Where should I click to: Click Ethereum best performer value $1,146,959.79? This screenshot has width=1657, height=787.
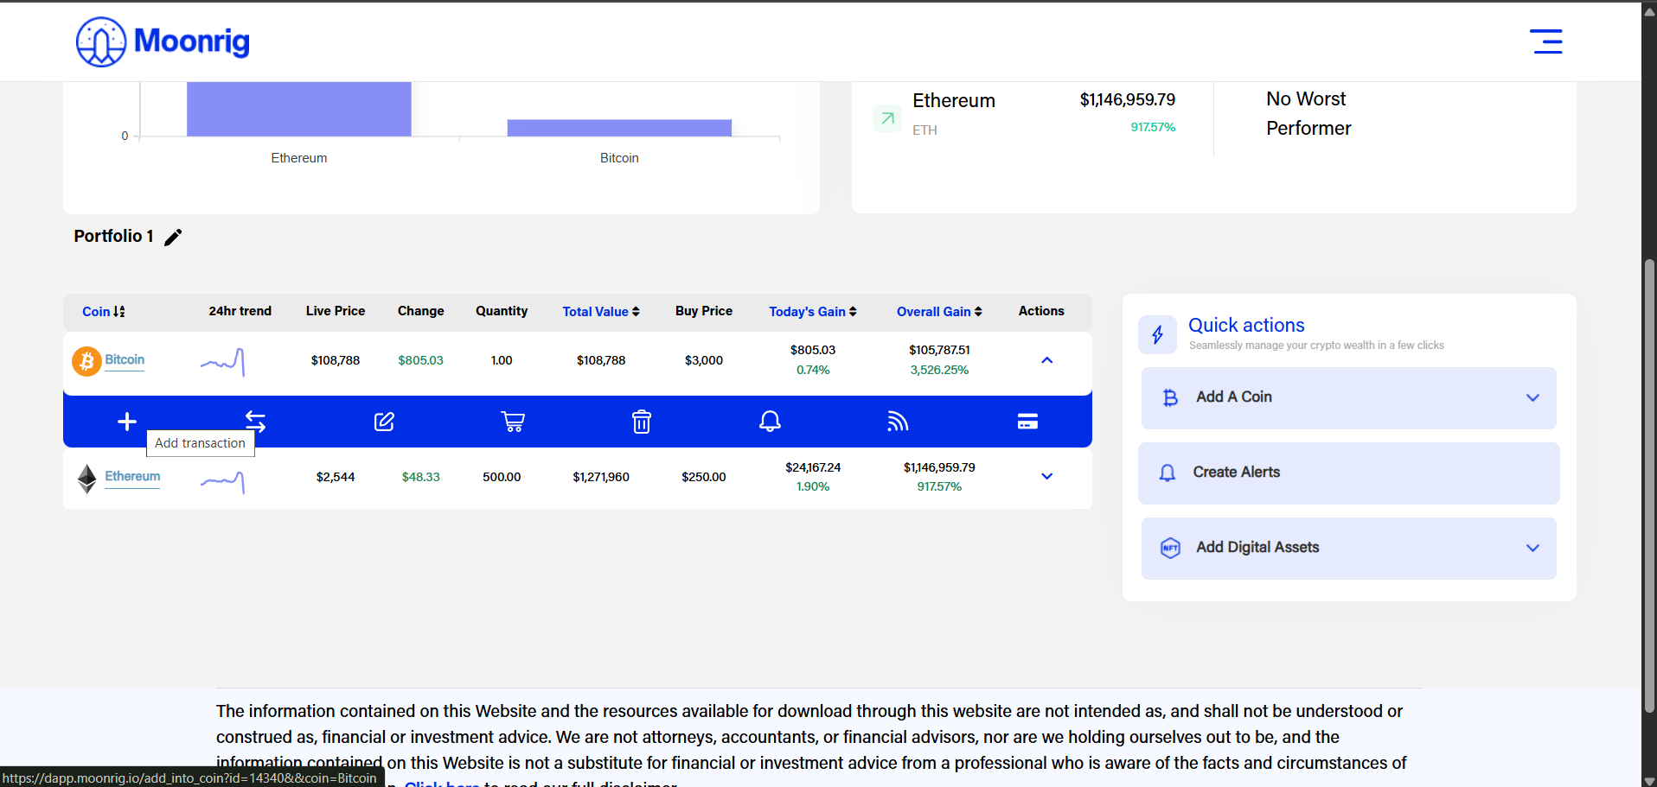click(x=1128, y=100)
